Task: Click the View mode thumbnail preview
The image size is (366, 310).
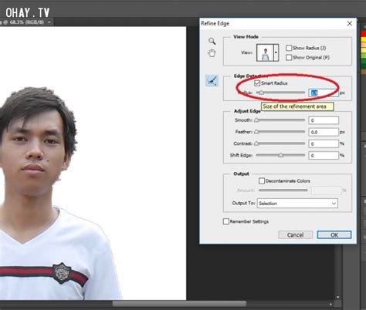Action: pyautogui.click(x=265, y=52)
